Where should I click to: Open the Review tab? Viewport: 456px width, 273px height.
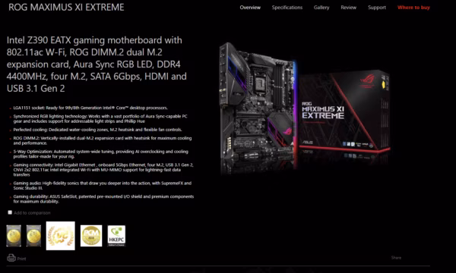(348, 8)
